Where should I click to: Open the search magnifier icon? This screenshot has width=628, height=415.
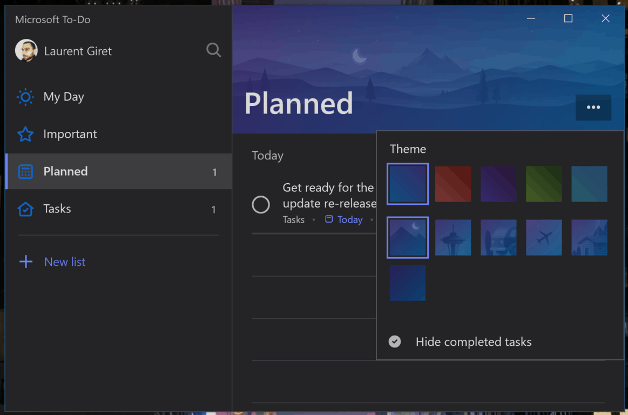pyautogui.click(x=213, y=50)
